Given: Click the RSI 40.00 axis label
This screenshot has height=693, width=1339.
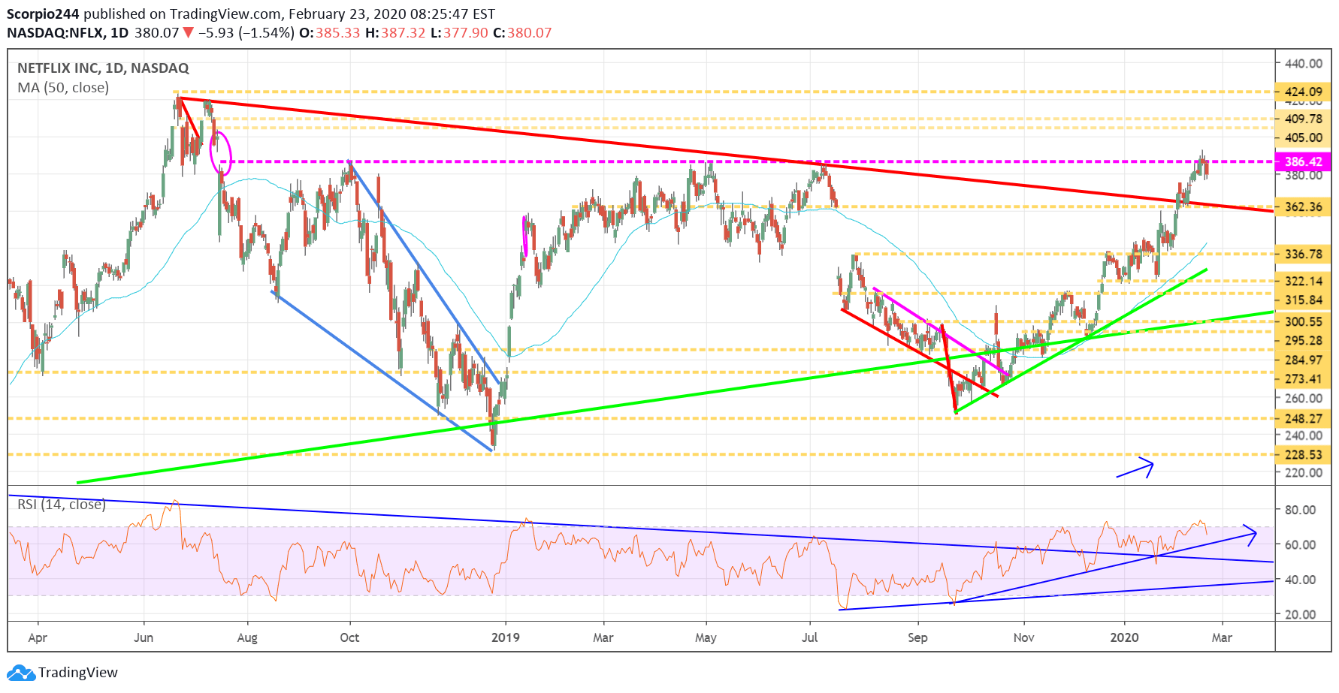Looking at the screenshot, I should click(1300, 579).
